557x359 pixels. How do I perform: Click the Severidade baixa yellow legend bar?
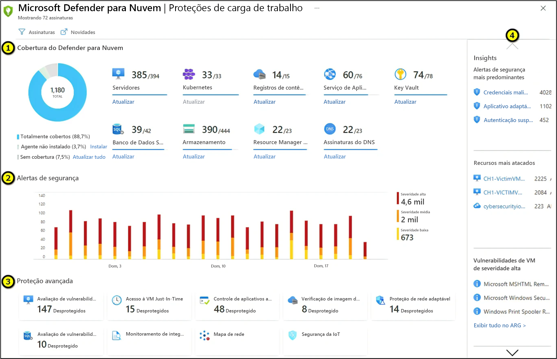click(x=398, y=234)
